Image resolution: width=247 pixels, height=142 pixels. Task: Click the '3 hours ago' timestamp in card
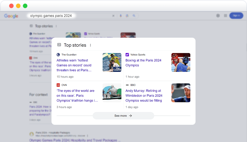(x=64, y=107)
